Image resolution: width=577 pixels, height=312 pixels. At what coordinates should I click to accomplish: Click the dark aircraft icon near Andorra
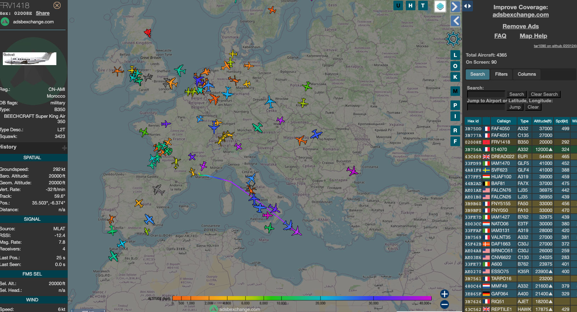point(158,190)
